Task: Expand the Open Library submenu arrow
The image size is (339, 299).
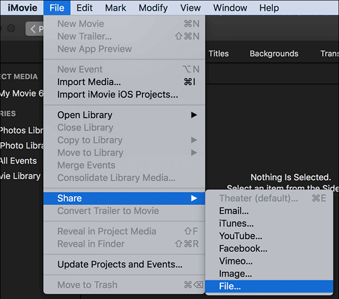Action: [194, 115]
